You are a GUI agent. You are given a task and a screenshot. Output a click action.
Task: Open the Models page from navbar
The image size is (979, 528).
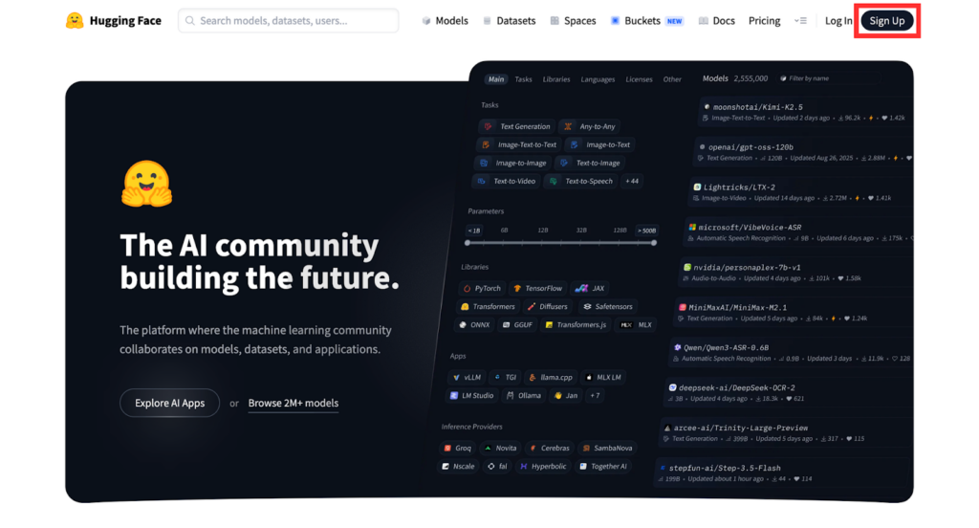point(446,21)
